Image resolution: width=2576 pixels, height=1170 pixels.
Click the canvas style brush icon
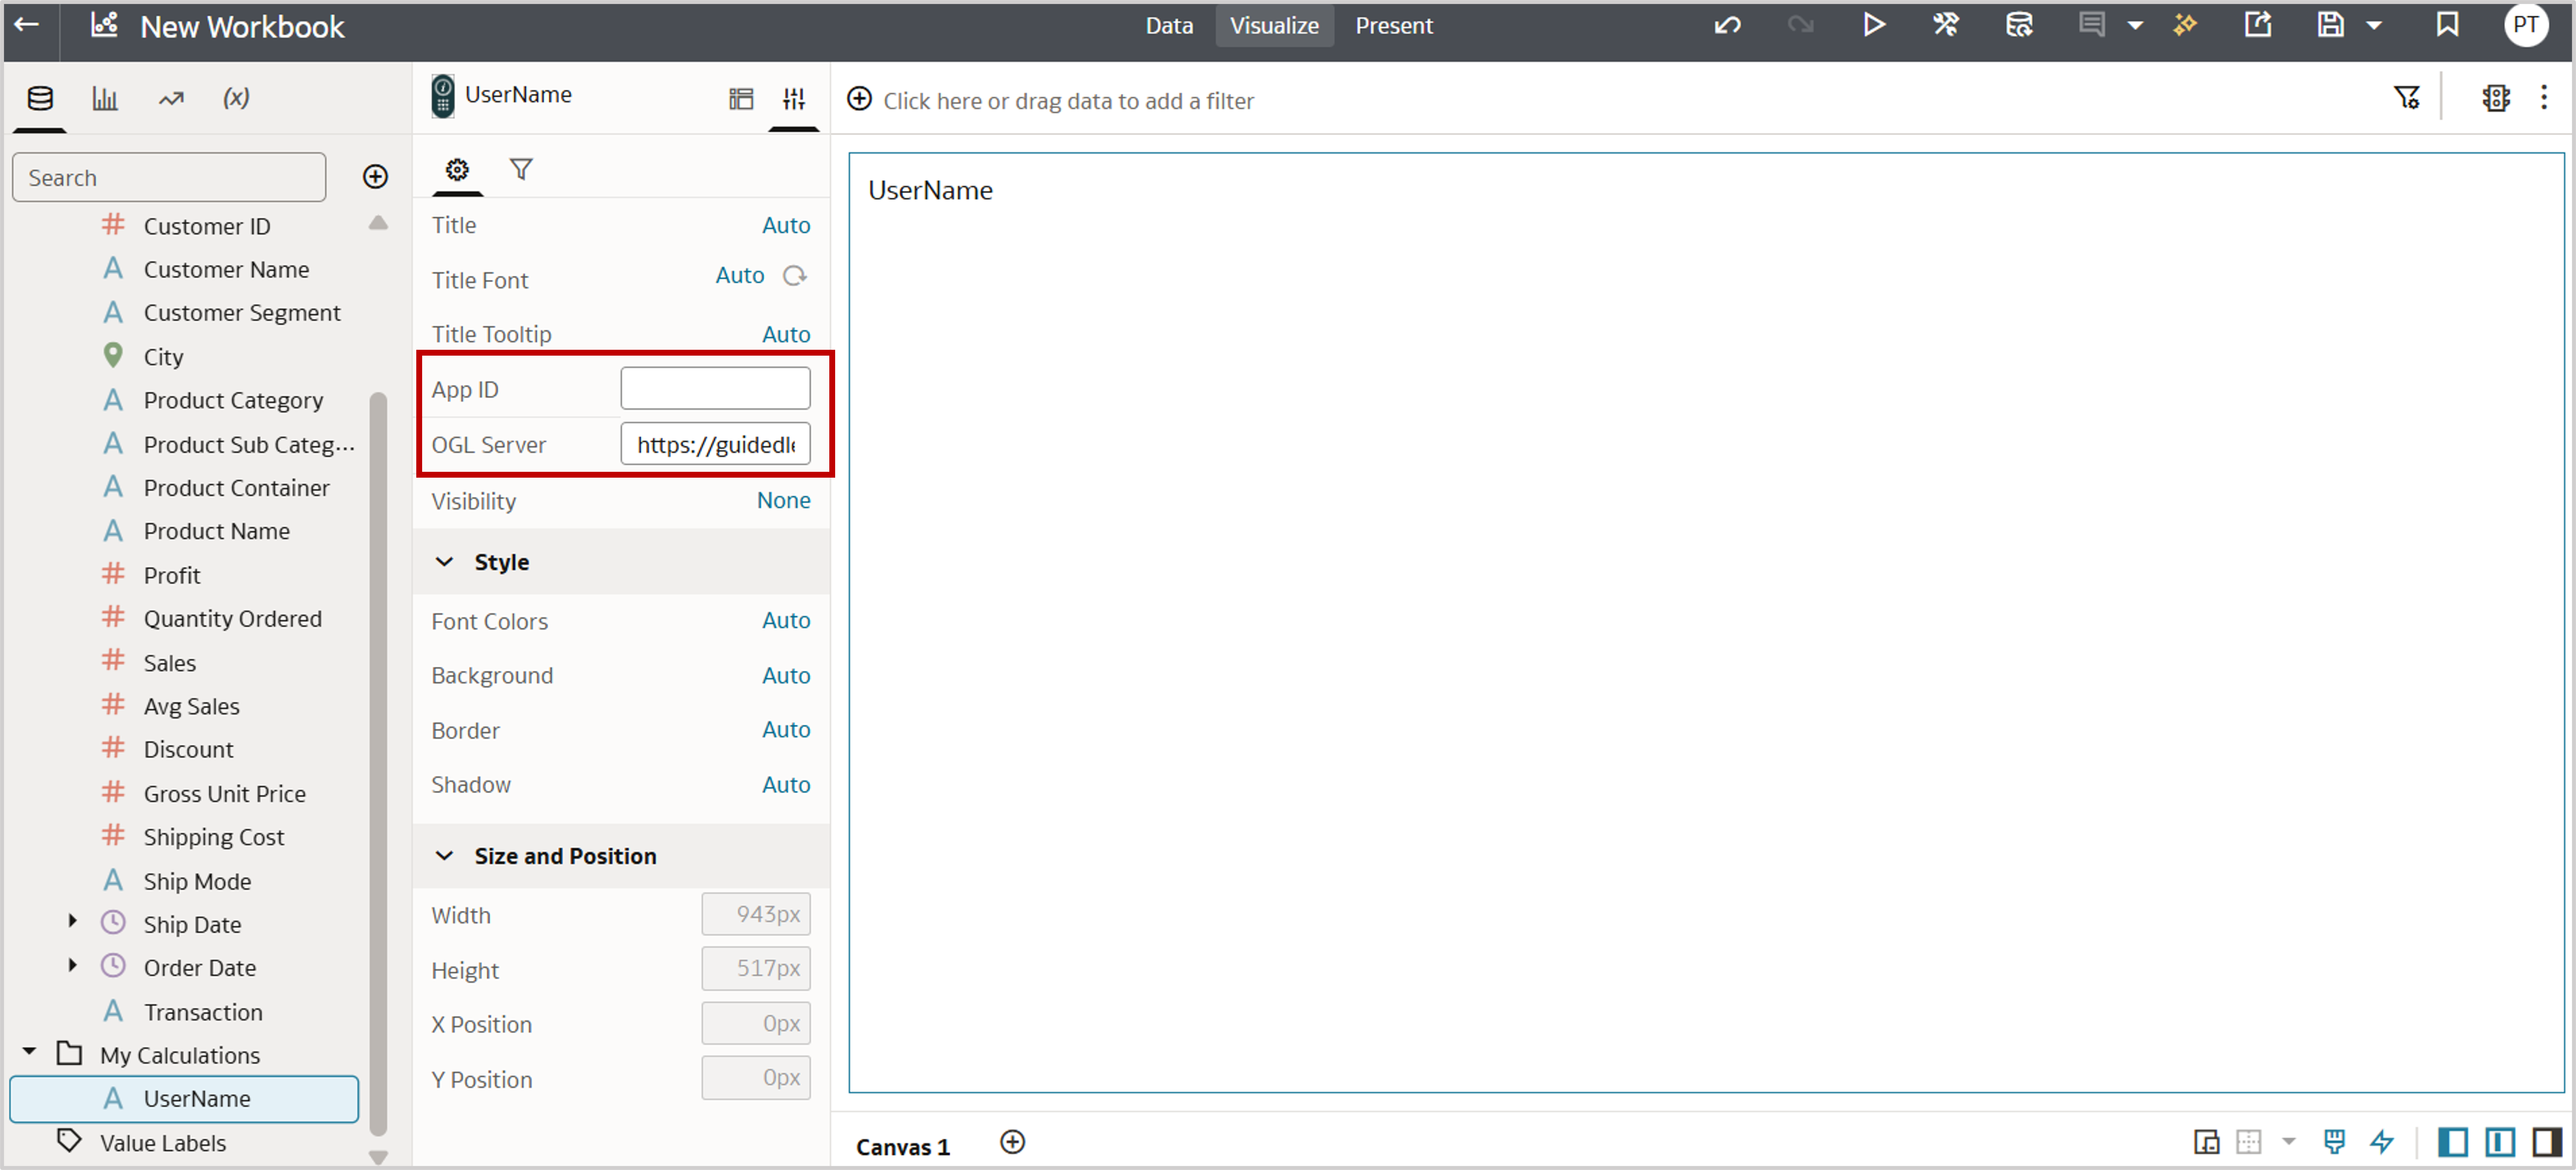coord(2334,1141)
